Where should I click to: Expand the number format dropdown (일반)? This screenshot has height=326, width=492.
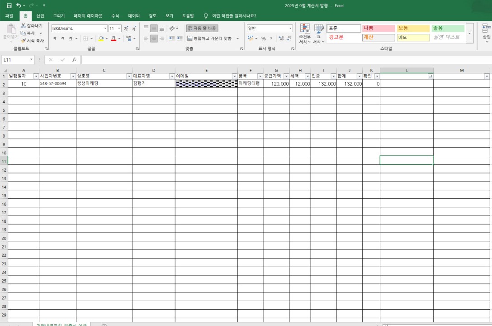[x=290, y=28]
